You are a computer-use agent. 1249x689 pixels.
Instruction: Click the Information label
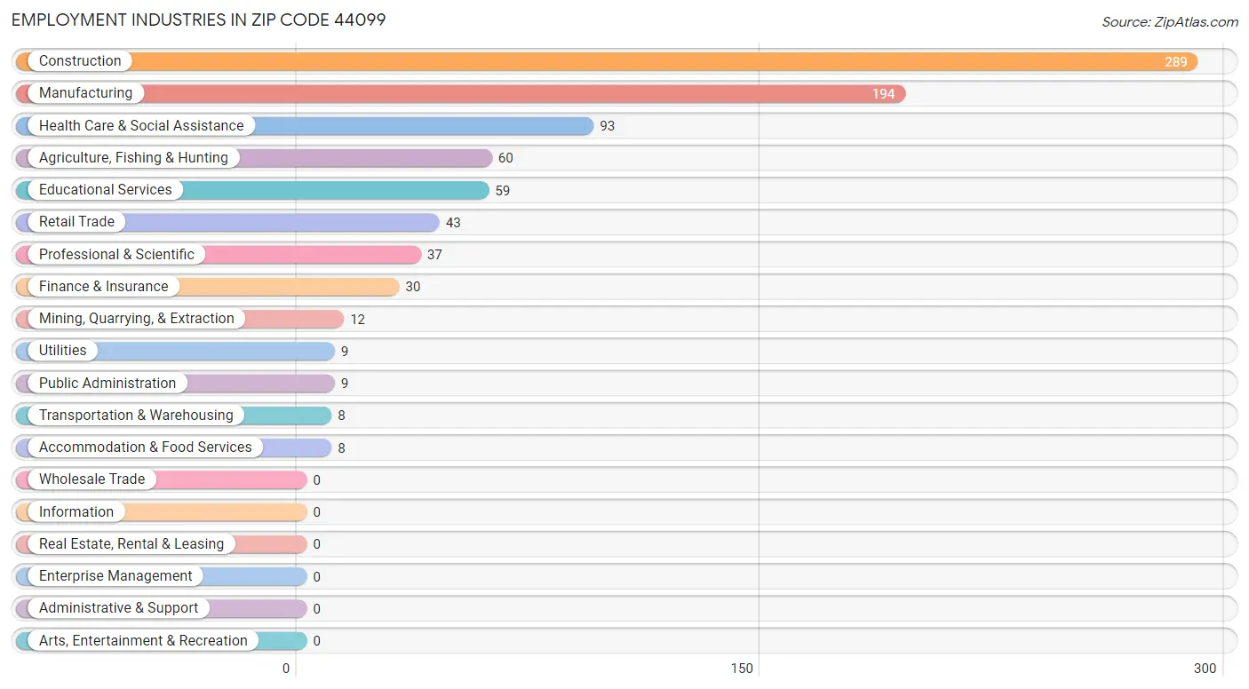click(x=76, y=512)
